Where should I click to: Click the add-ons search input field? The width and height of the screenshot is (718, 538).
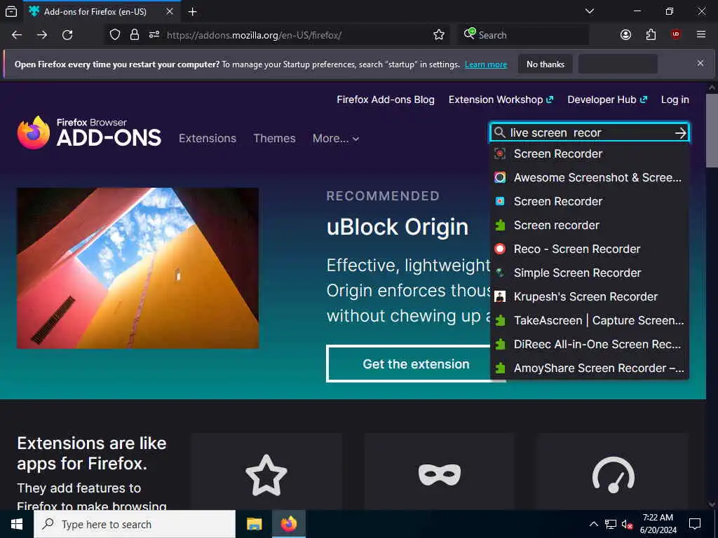(589, 132)
